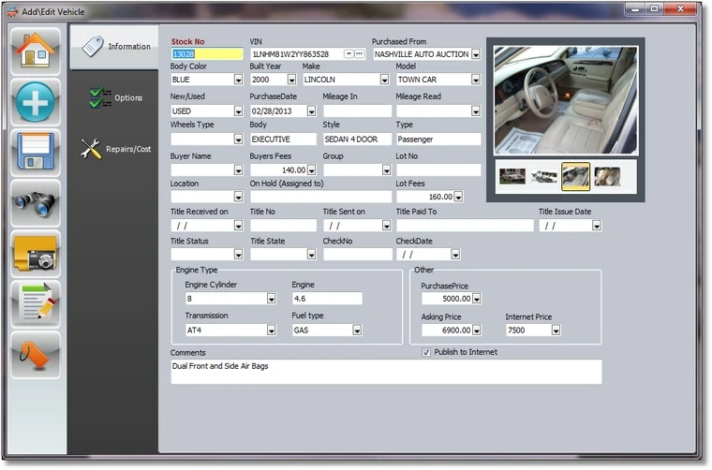Click the VIN ellipsis lookup button
Image resolution: width=712 pixels, height=470 pixels.
359,54
